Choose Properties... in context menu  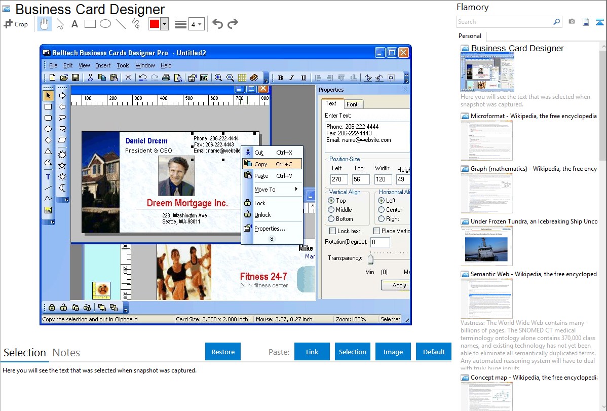tap(272, 229)
